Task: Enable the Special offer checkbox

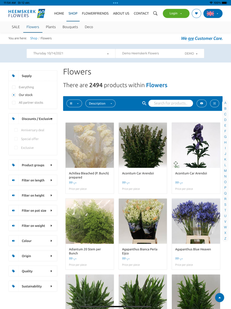Action: (x=16, y=139)
